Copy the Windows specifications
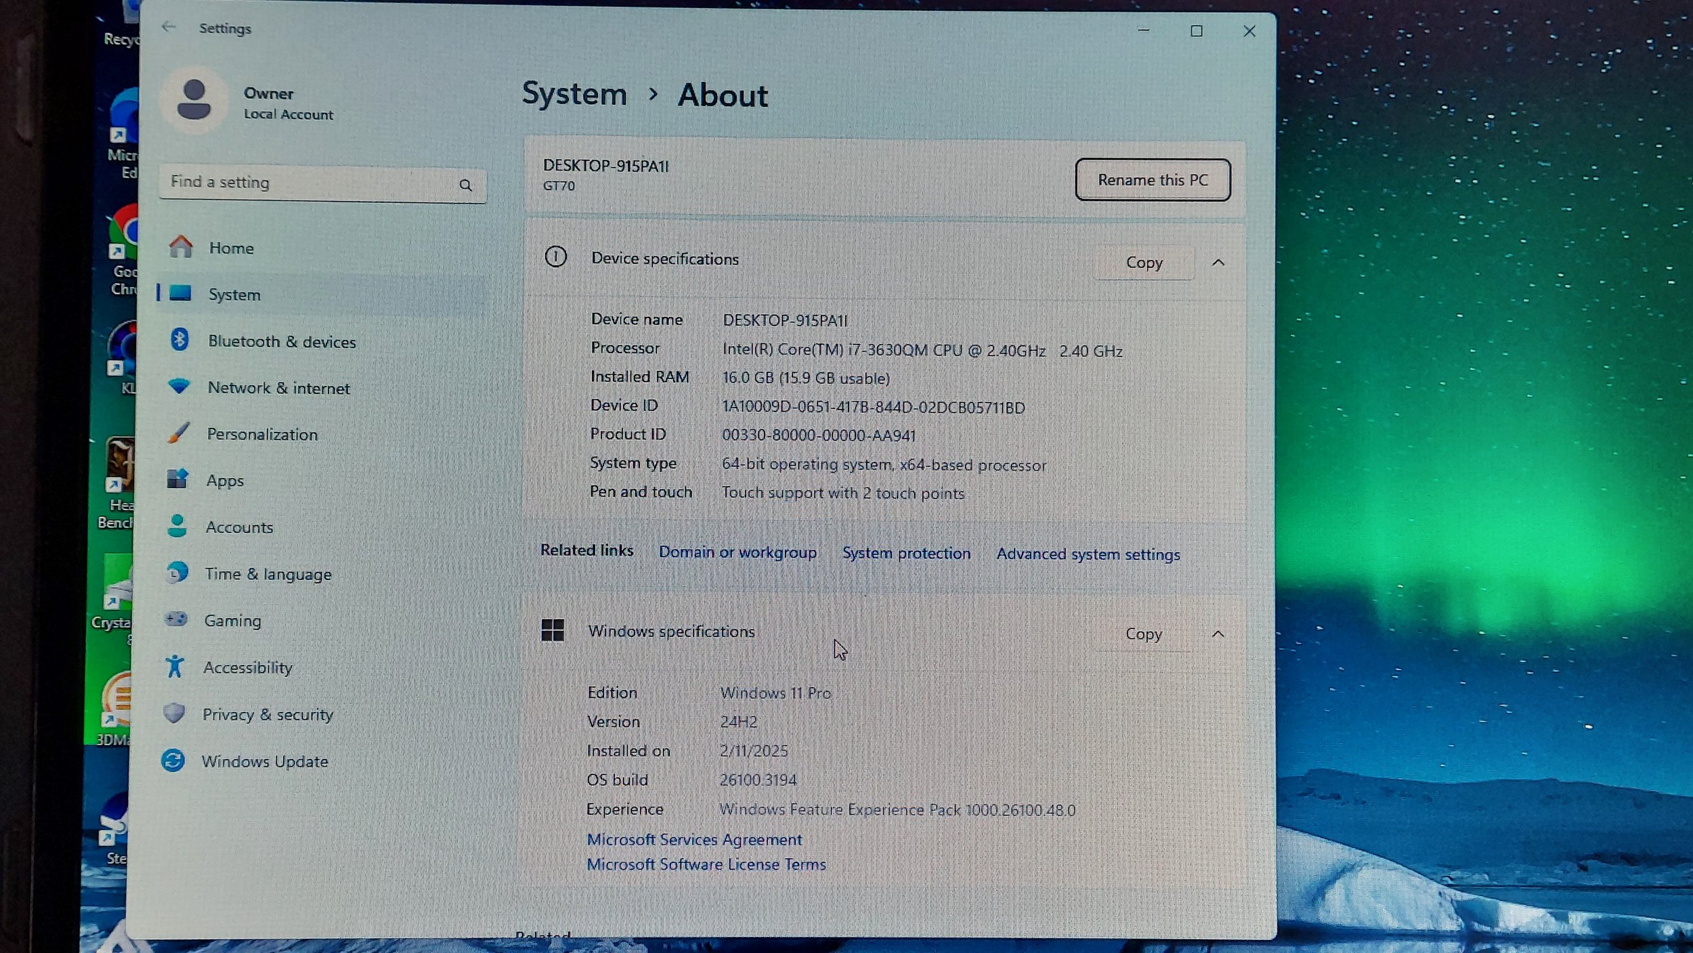The width and height of the screenshot is (1693, 953). 1143,634
